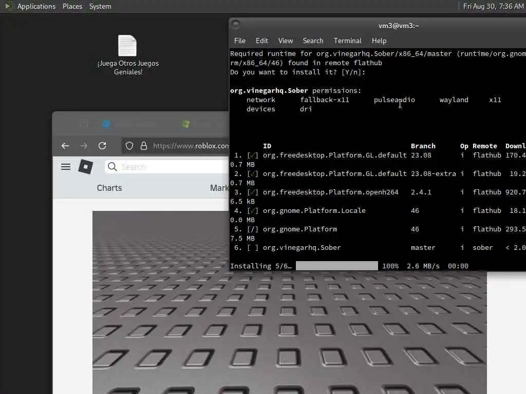Image resolution: width=526 pixels, height=394 pixels.
Task: Click the shield tracking protection icon
Action: pyautogui.click(x=129, y=146)
